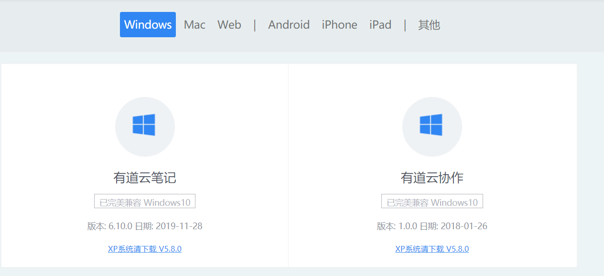This screenshot has height=276, width=604.
Task: Click version 1.0.0 date text
Action: coord(432,226)
